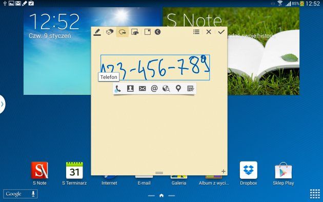Choose the email @ action
The width and height of the screenshot is (323, 202).
(154, 89)
